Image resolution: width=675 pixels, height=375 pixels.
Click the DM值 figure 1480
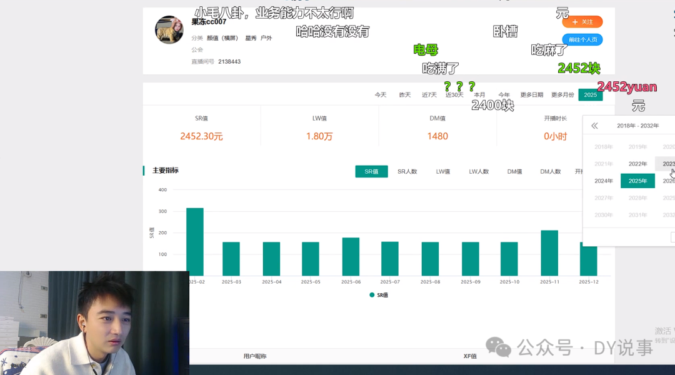click(437, 136)
